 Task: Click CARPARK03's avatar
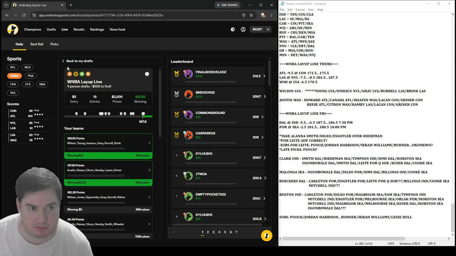click(x=188, y=135)
